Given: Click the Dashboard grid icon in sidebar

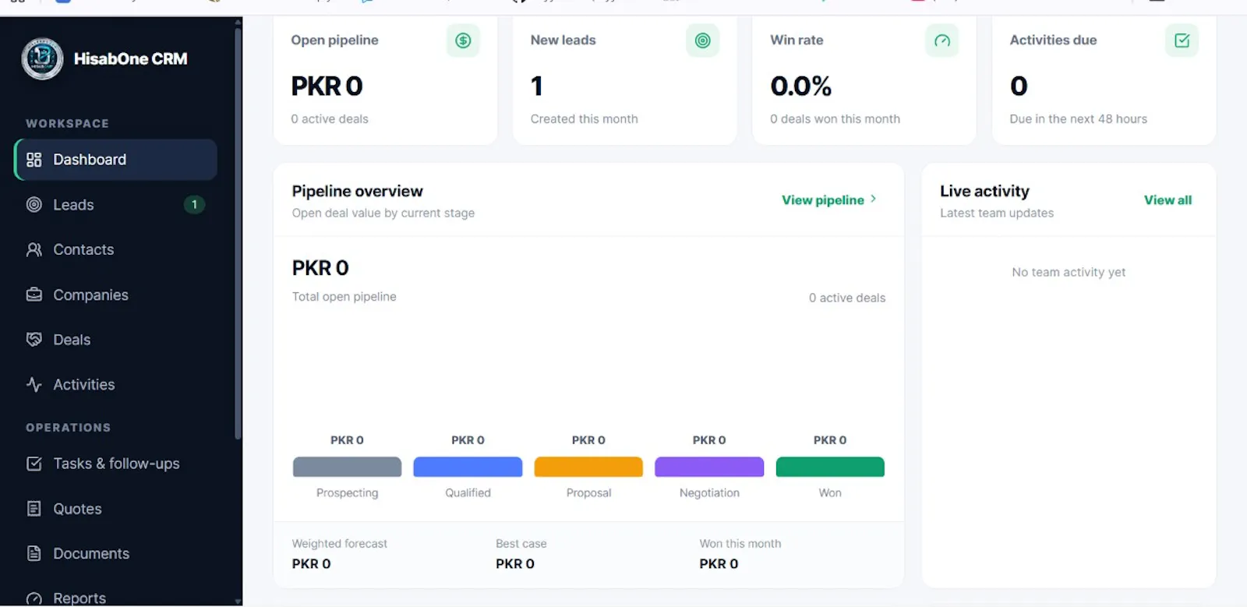Looking at the screenshot, I should point(34,160).
